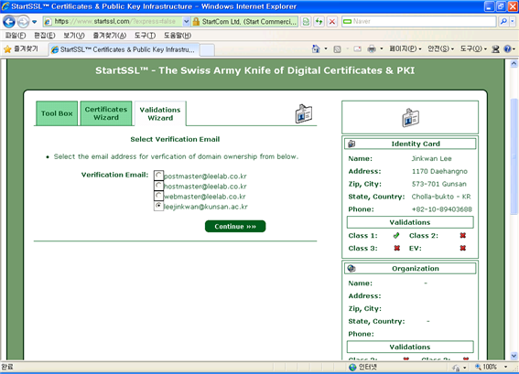The image size is (519, 374).
Task: Switch to the Certificates Wizard tab
Action: [106, 113]
